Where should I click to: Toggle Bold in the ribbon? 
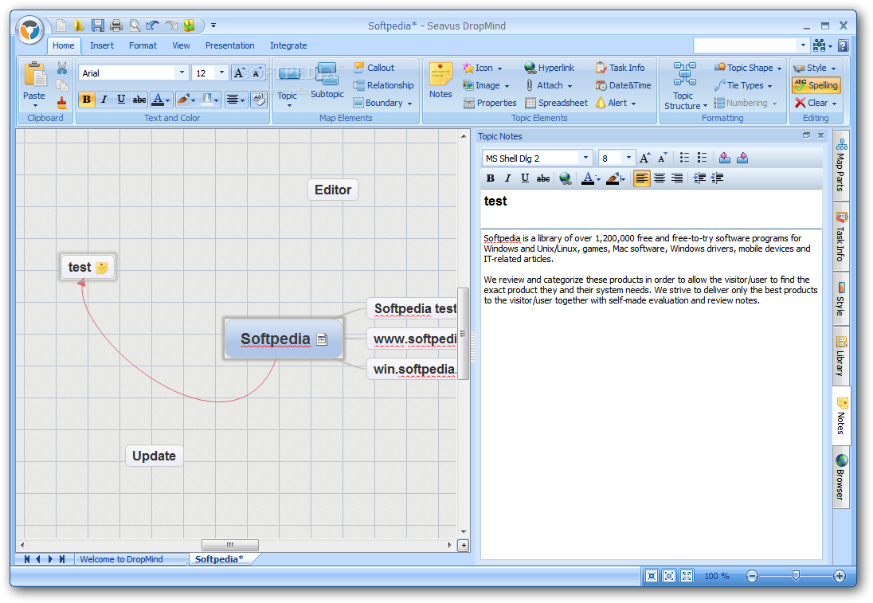[86, 100]
